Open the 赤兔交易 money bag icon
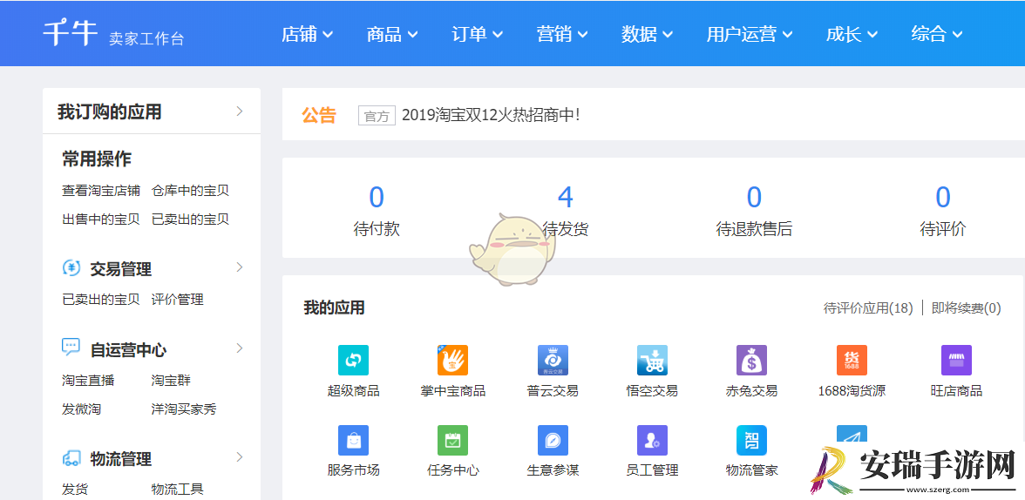Viewport: 1025px width, 500px height. (x=751, y=360)
